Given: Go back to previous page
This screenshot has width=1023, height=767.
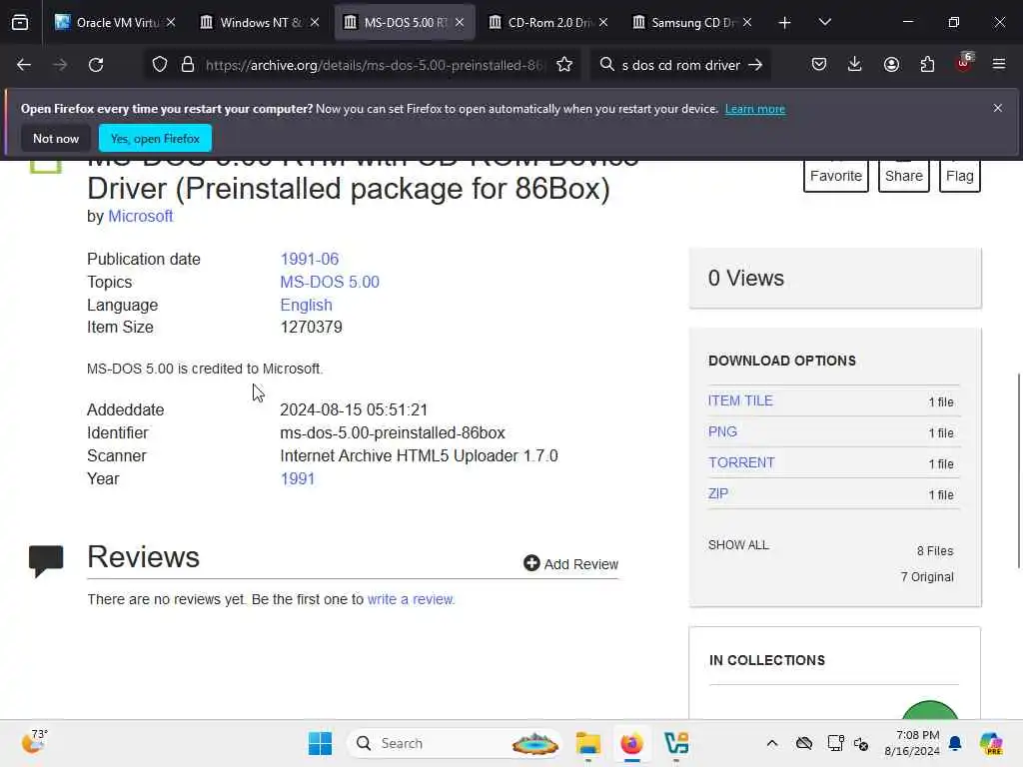Looking at the screenshot, I should (24, 65).
